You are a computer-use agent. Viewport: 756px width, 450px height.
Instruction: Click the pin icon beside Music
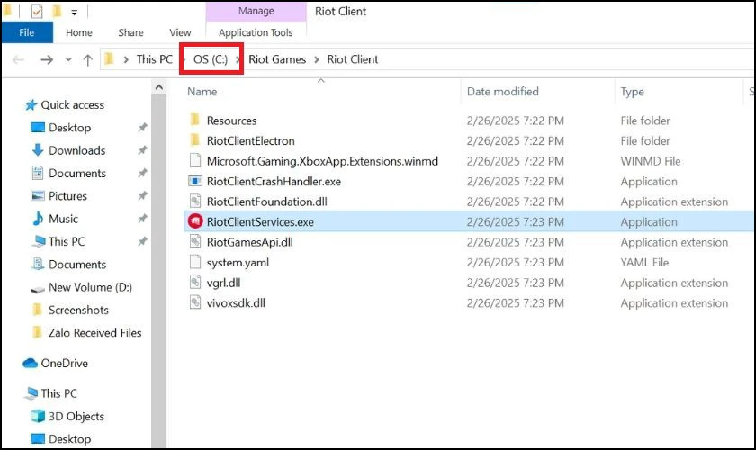[x=142, y=219]
